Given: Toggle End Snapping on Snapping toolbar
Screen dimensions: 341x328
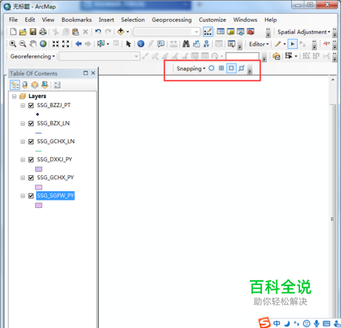Looking at the screenshot, I should tap(221, 68).
